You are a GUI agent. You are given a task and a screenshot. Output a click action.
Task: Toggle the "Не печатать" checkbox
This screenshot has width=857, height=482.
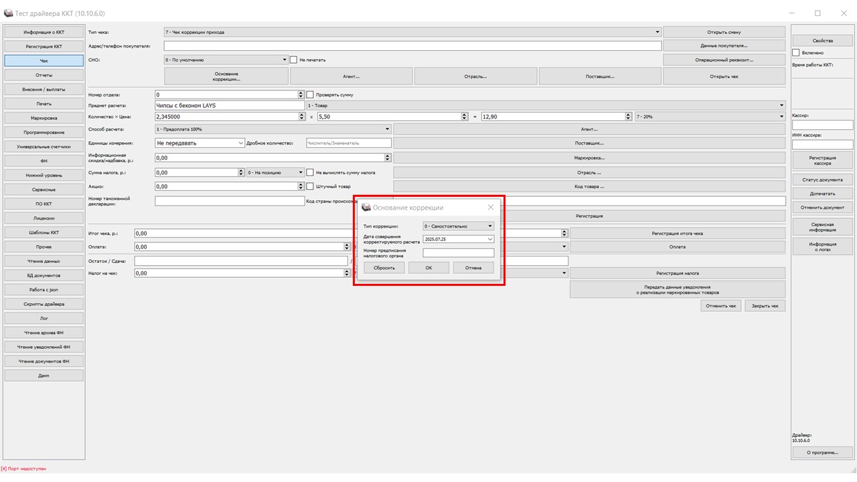tap(294, 60)
